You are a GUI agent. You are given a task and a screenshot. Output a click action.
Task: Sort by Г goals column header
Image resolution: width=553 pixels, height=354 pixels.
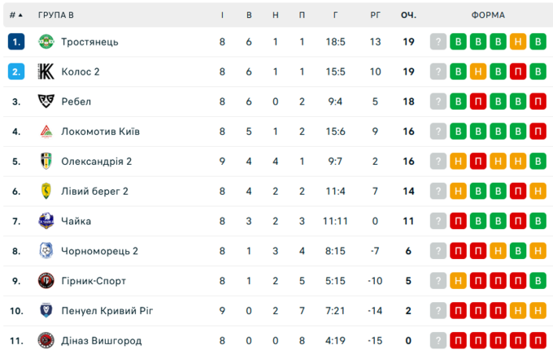point(336,15)
